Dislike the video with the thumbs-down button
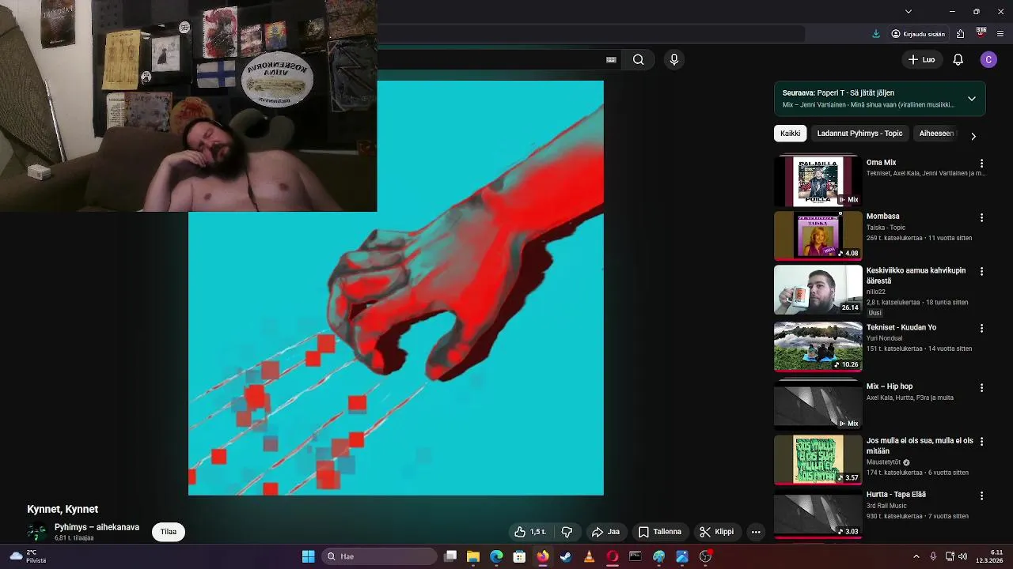Screen dimensions: 1013x569 567,532
